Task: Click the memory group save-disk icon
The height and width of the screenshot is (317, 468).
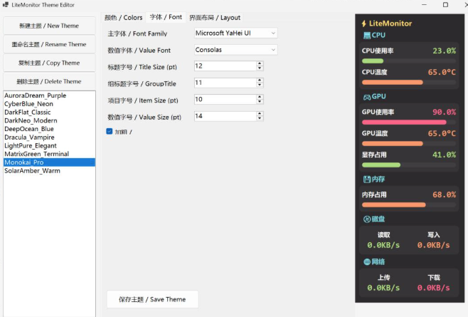Action: pyautogui.click(x=367, y=180)
